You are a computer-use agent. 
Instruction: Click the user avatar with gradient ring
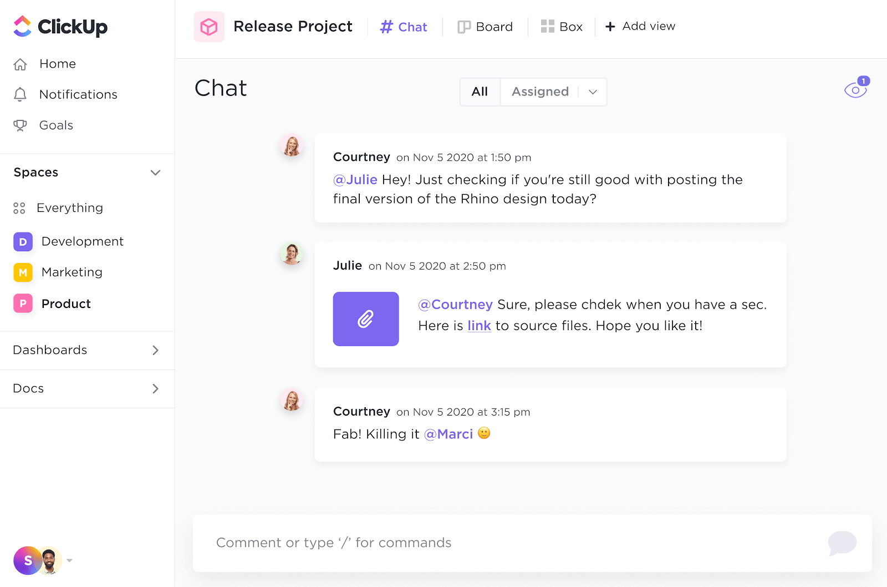click(29, 561)
